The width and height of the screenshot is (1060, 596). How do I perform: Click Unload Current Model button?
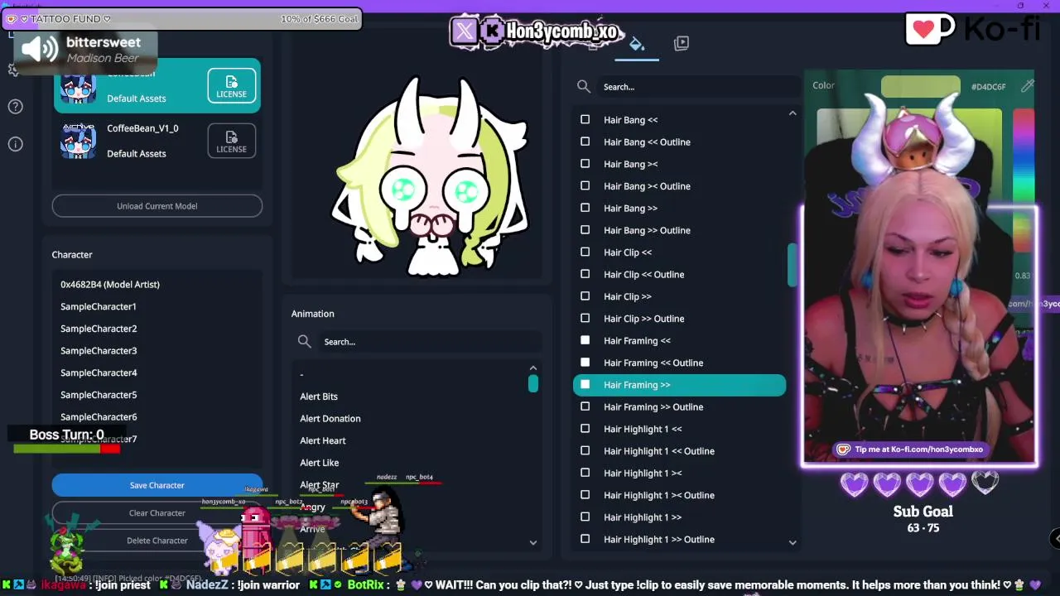point(157,206)
